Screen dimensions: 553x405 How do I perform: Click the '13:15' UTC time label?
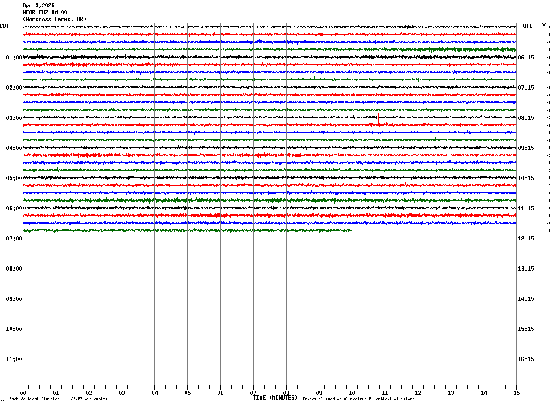click(x=526, y=269)
